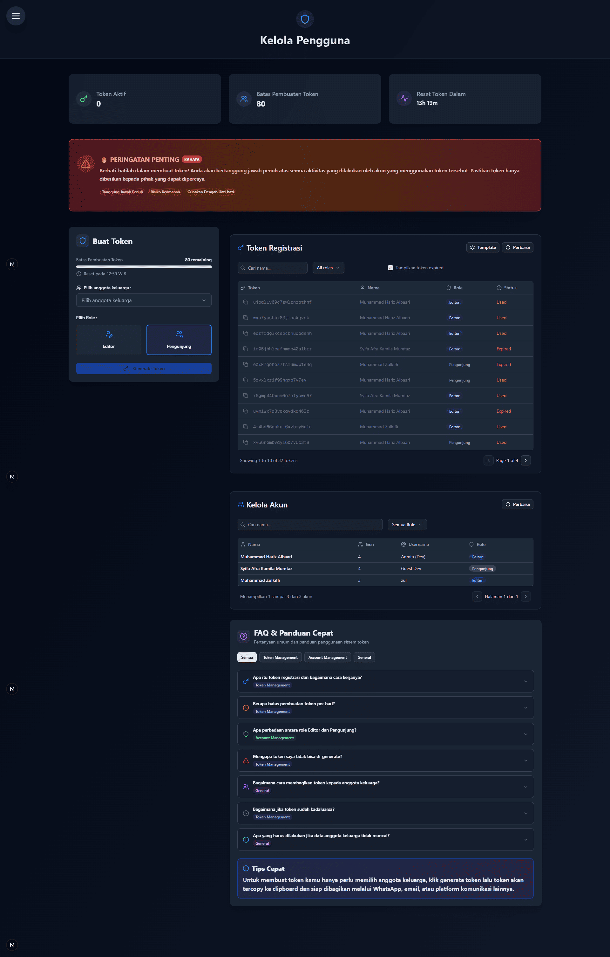
Task: Expand FAQ about perbedaan role Editor dan Pengunjung
Action: (385, 734)
